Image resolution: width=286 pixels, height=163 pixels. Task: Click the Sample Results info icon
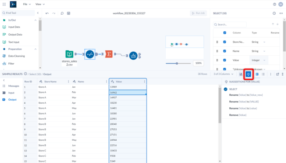(x=25, y=74)
